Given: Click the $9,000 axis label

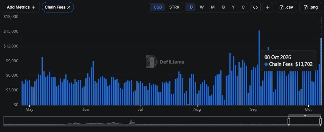Looking at the screenshot, I should click(x=12, y=61).
